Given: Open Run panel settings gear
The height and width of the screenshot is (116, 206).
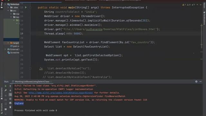Looking at the screenshot, I should (x=196, y=82).
